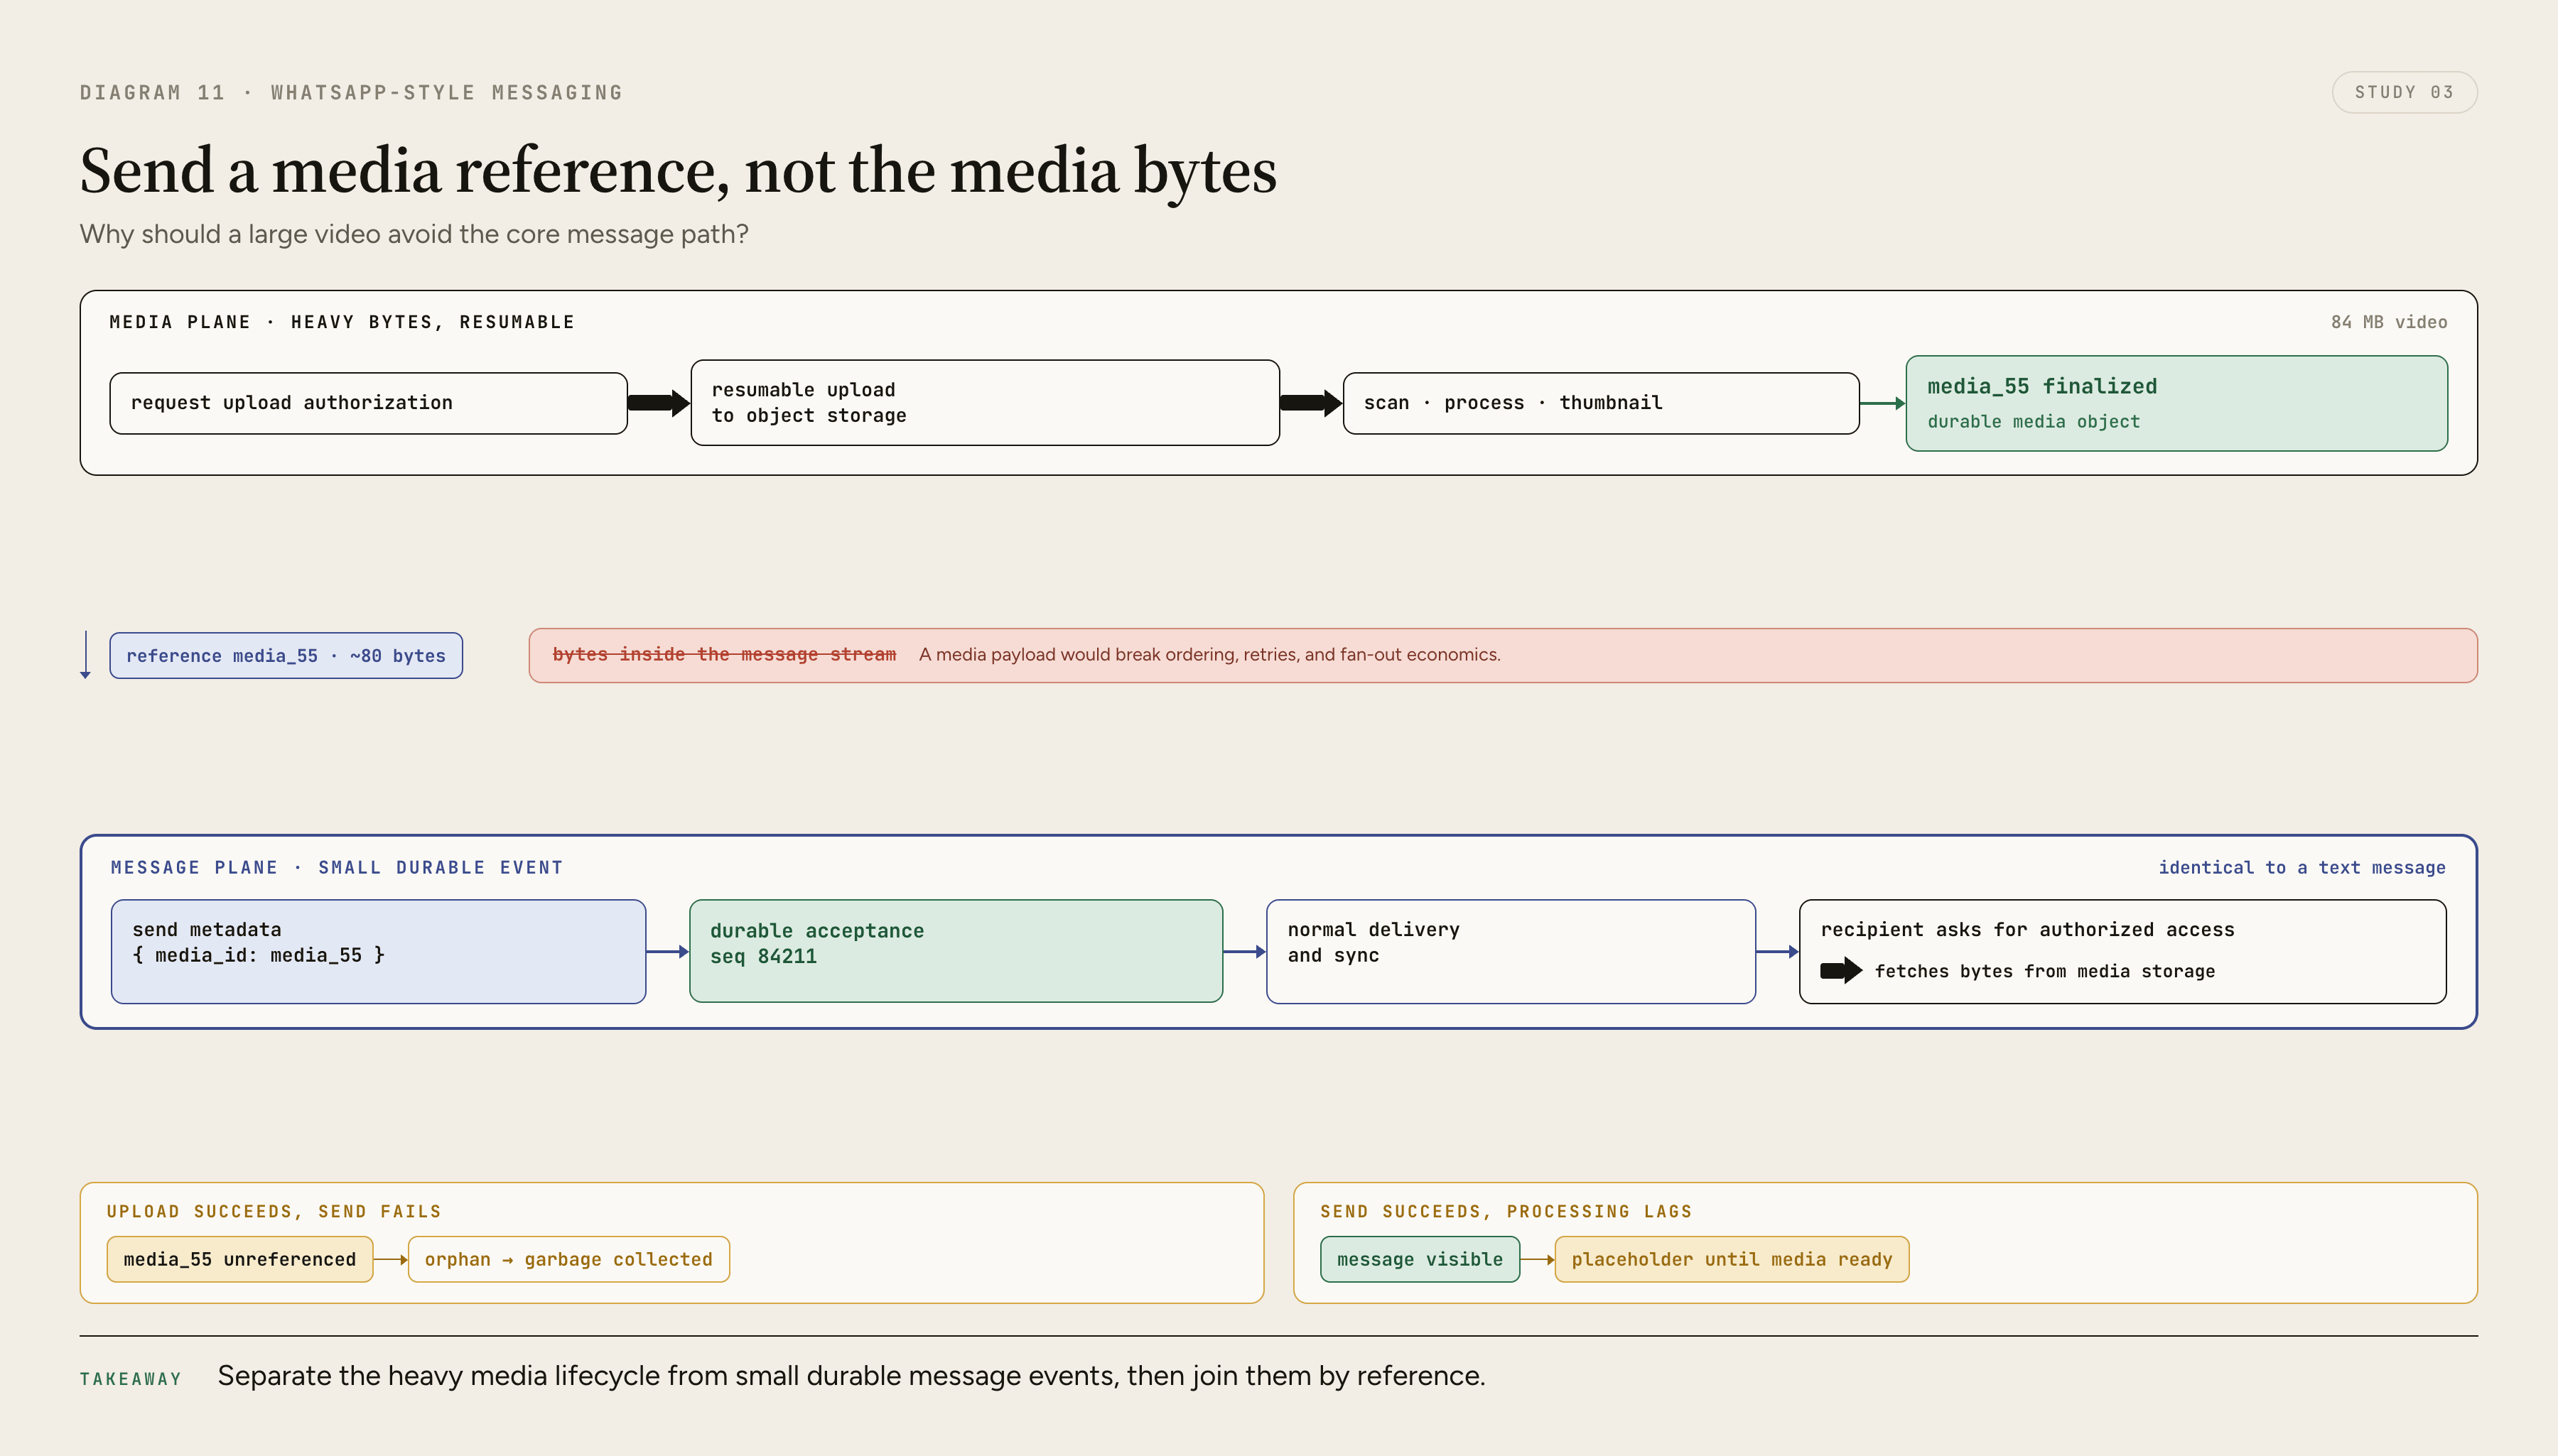Image resolution: width=2558 pixels, height=1456 pixels.
Task: Click the arrow after message visible
Action: (x=1538, y=1259)
